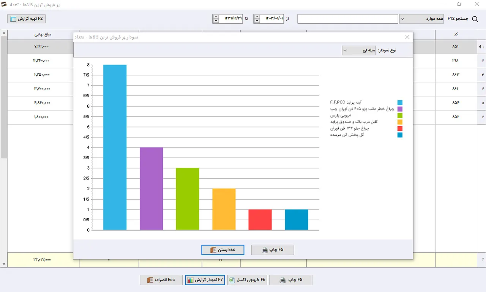Click the F2 report generation button
Viewport: 486px width, 292px height.
pos(27,19)
